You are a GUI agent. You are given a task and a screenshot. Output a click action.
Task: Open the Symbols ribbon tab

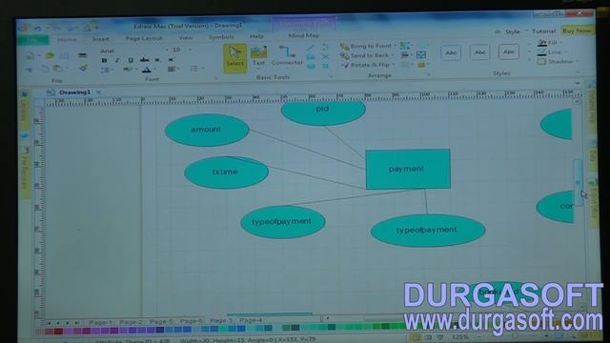coord(221,37)
